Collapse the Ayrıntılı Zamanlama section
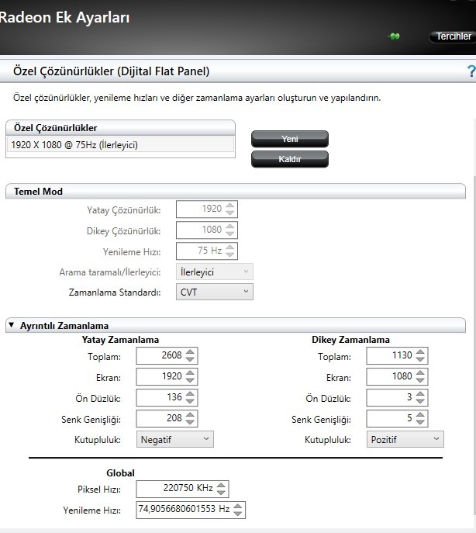Viewport: 476px width, 533px height. pos(12,325)
